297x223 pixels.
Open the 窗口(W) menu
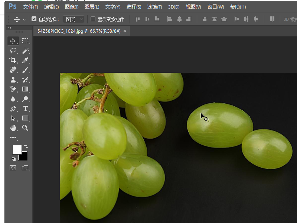(216, 7)
